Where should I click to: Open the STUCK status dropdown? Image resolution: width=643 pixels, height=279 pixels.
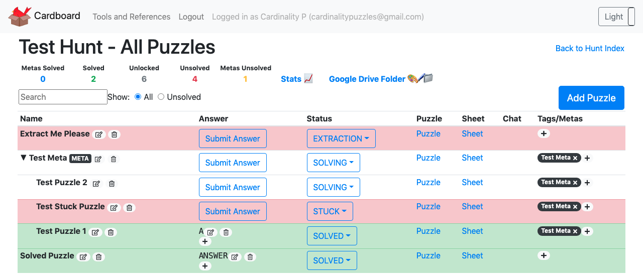[330, 211]
